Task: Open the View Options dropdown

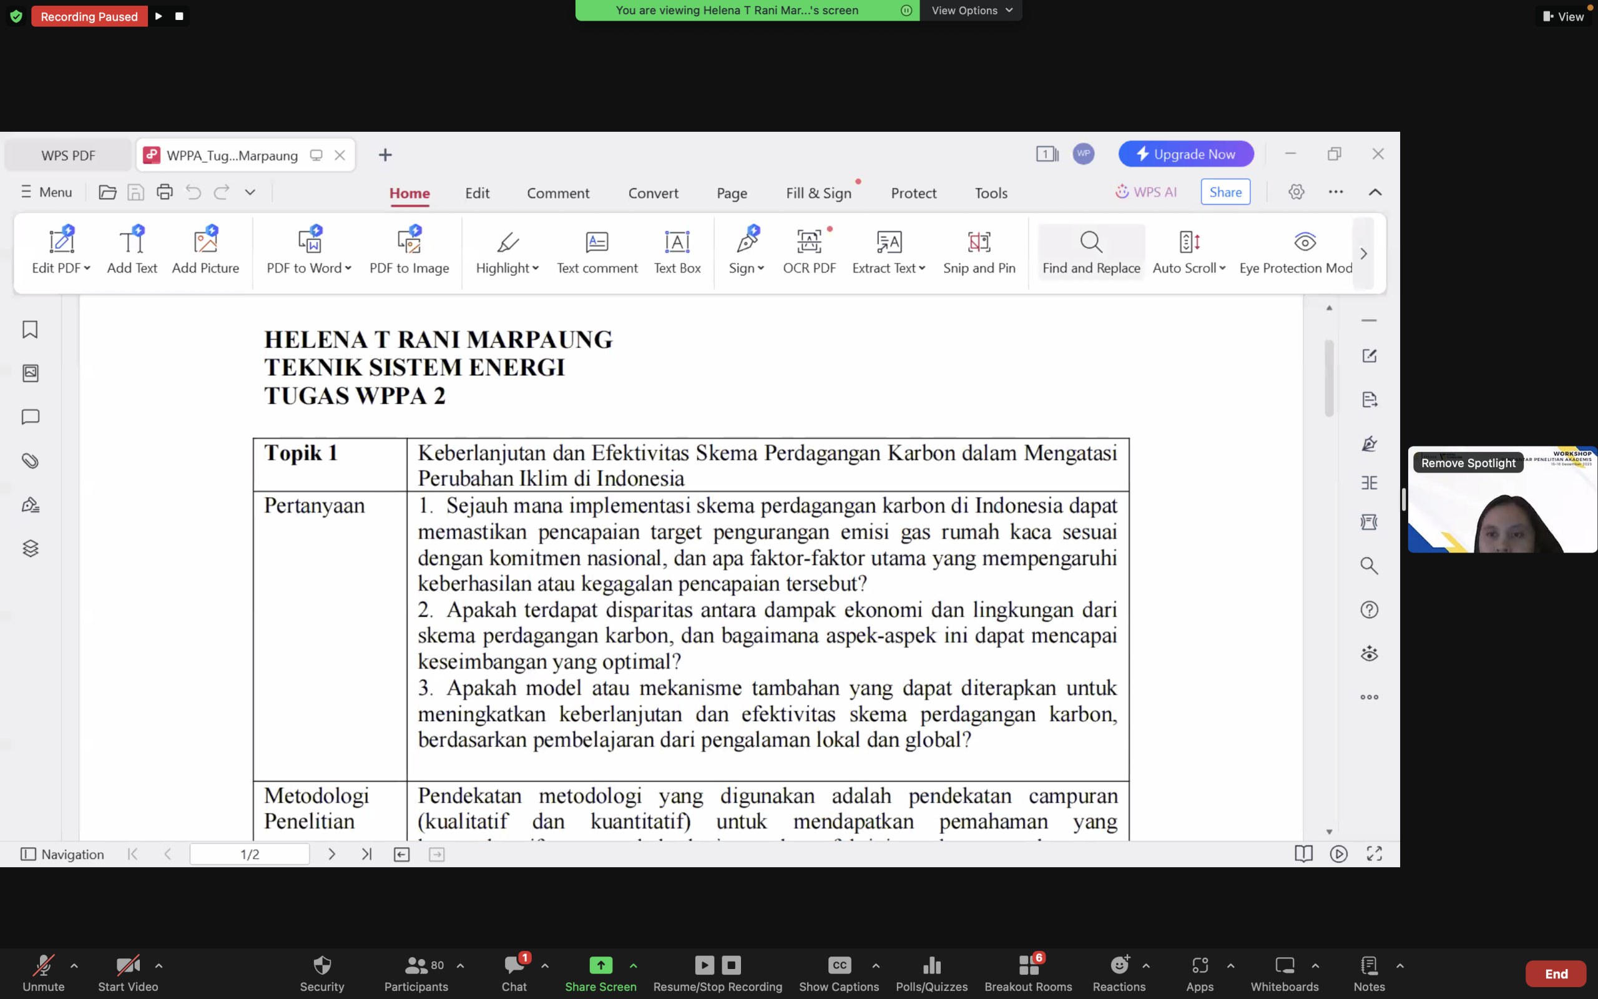Action: click(x=971, y=11)
